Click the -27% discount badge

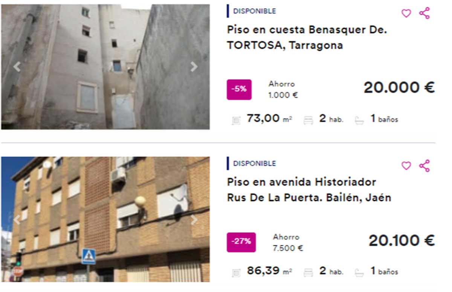[241, 242]
